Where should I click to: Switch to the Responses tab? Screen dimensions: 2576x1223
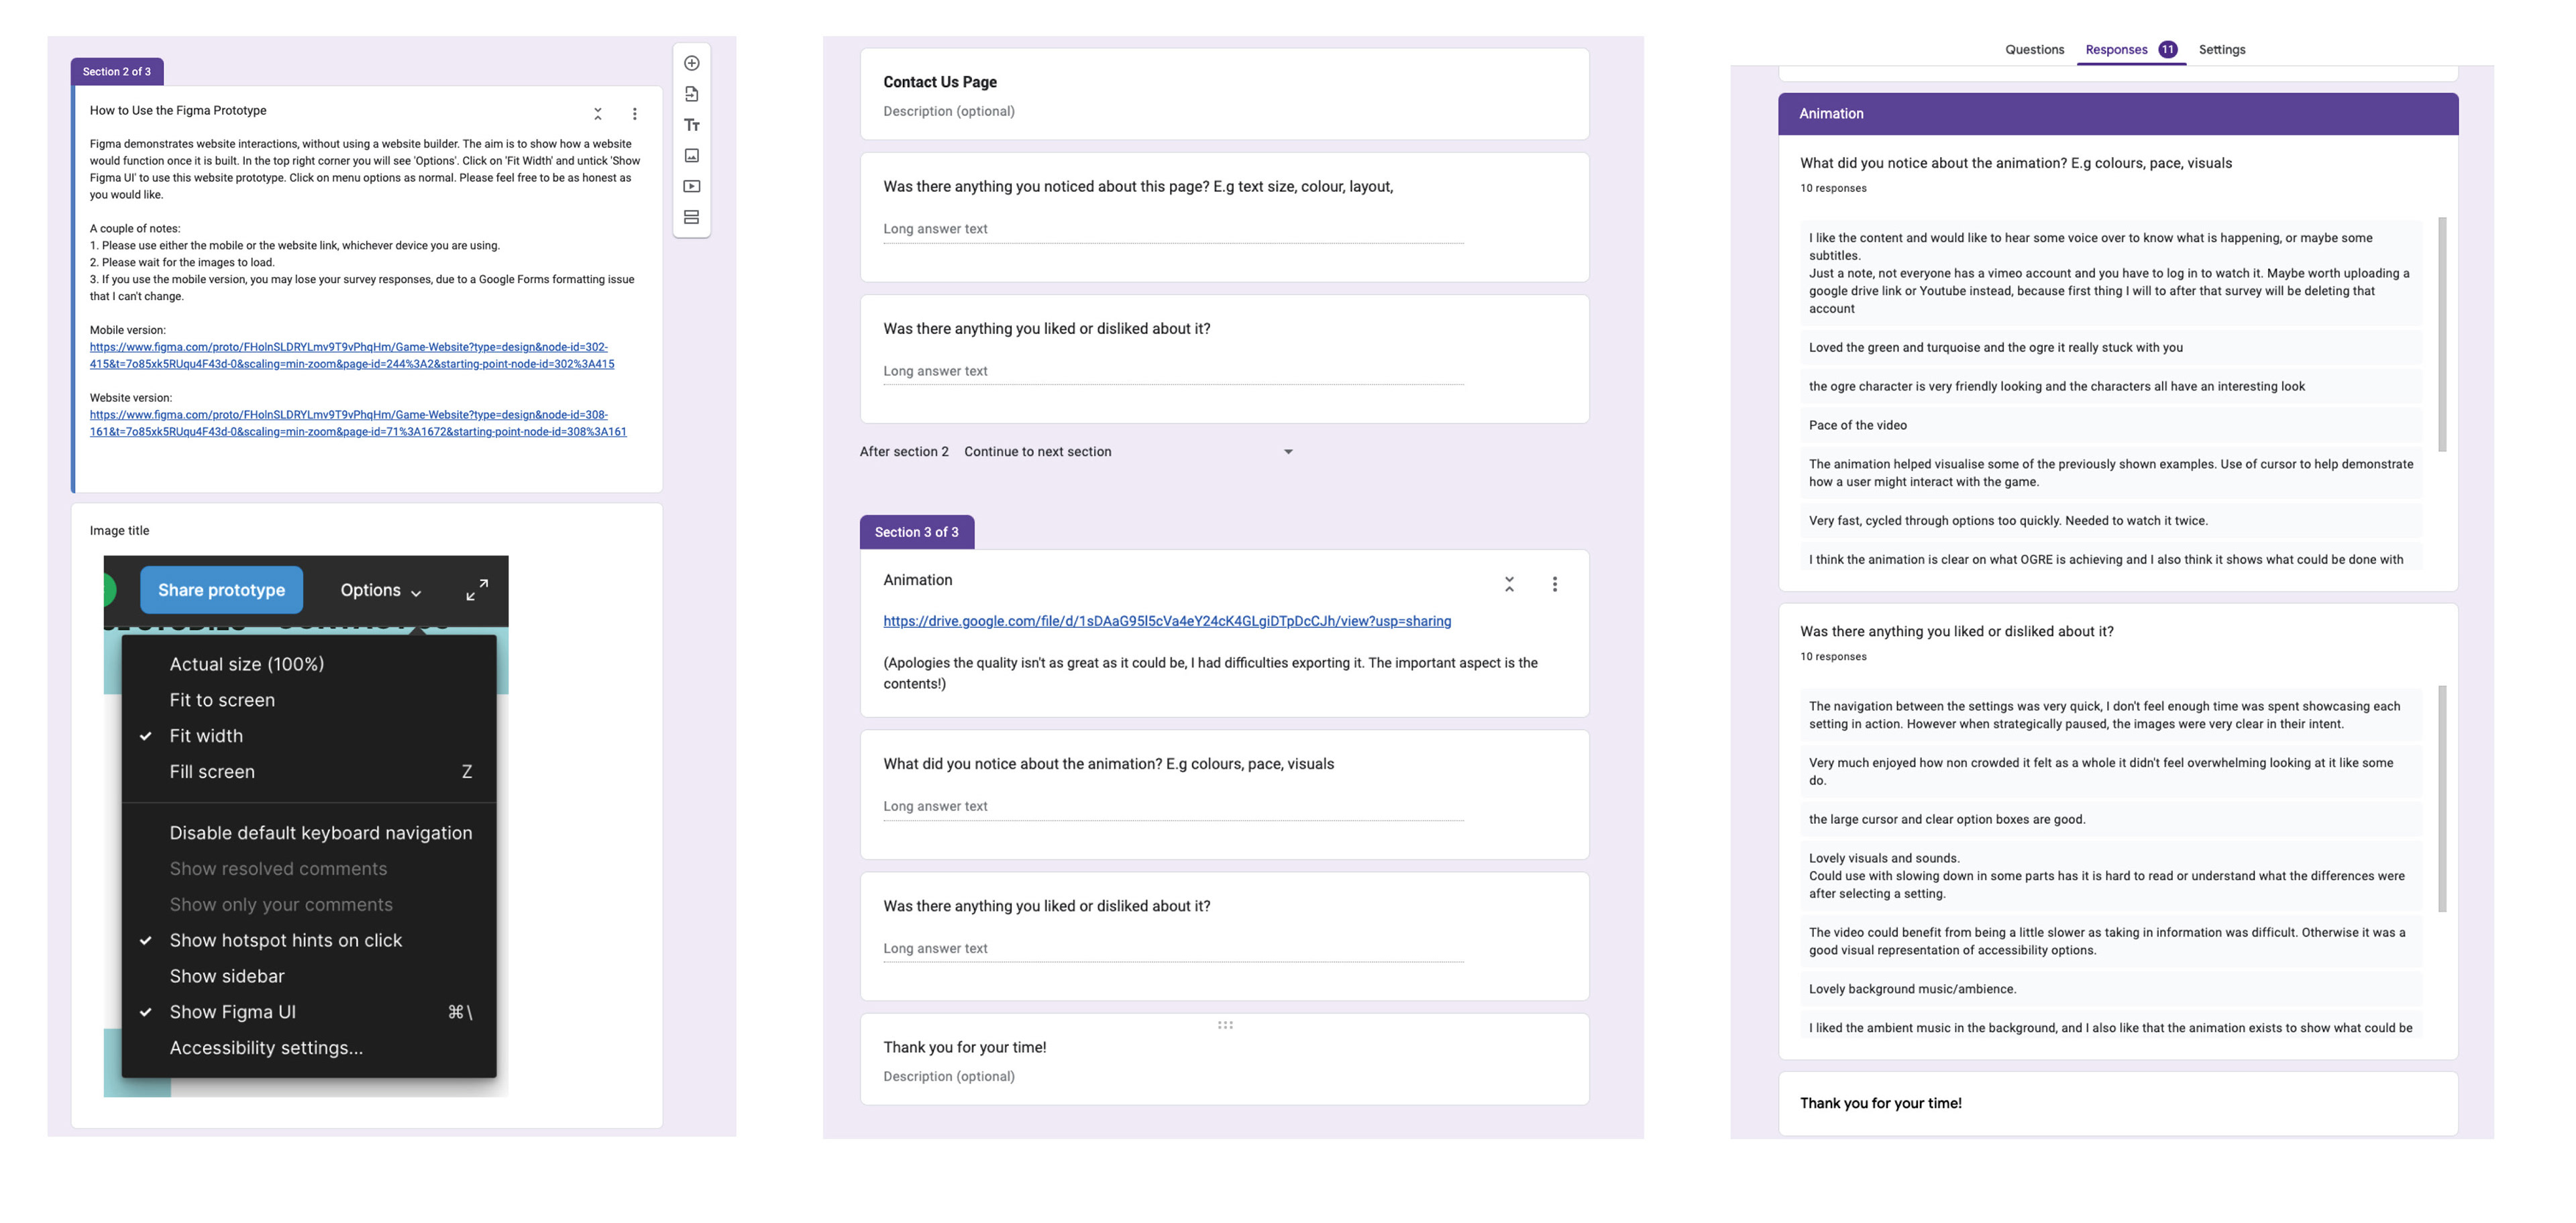tap(2130, 49)
